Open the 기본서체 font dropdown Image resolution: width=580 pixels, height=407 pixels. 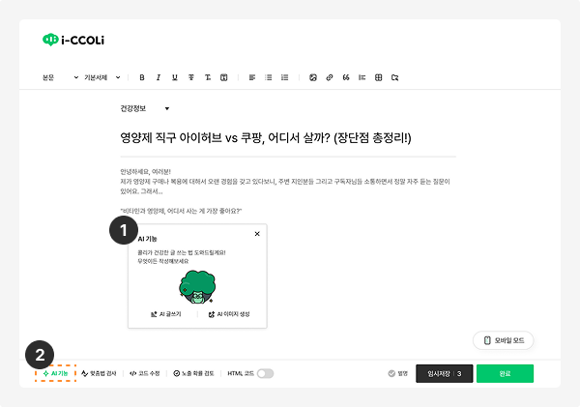click(x=102, y=77)
